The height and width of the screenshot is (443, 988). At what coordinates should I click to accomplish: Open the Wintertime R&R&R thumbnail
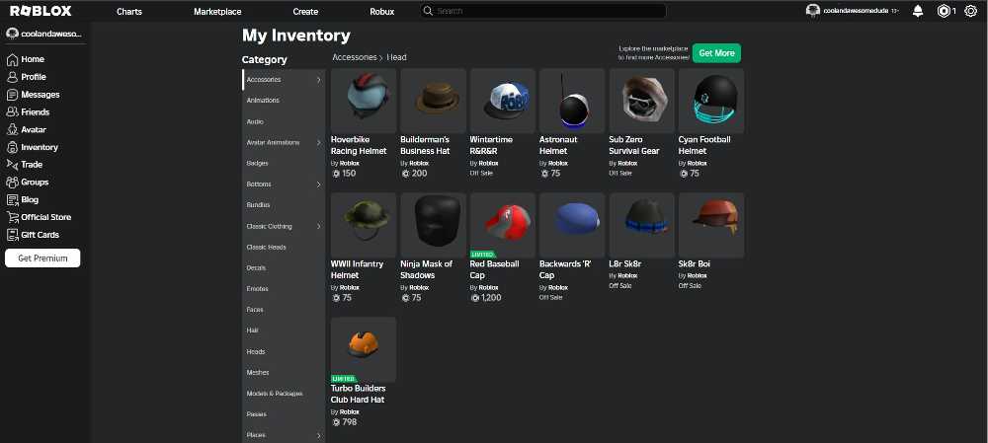503,101
